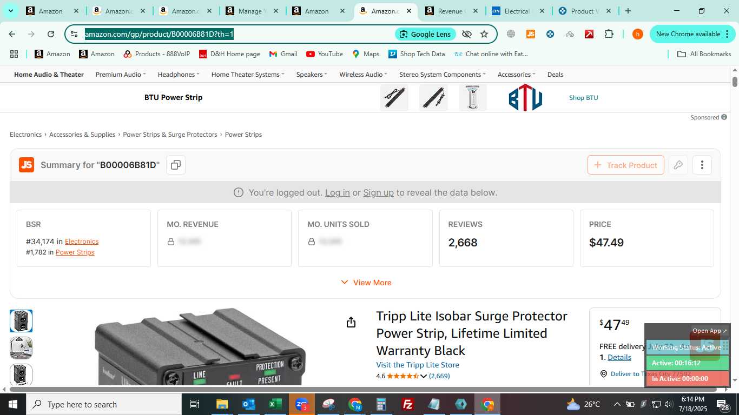Image resolution: width=739 pixels, height=415 pixels.
Task: Click the Jungle Scout JS logo in the summary
Action: (x=27, y=165)
